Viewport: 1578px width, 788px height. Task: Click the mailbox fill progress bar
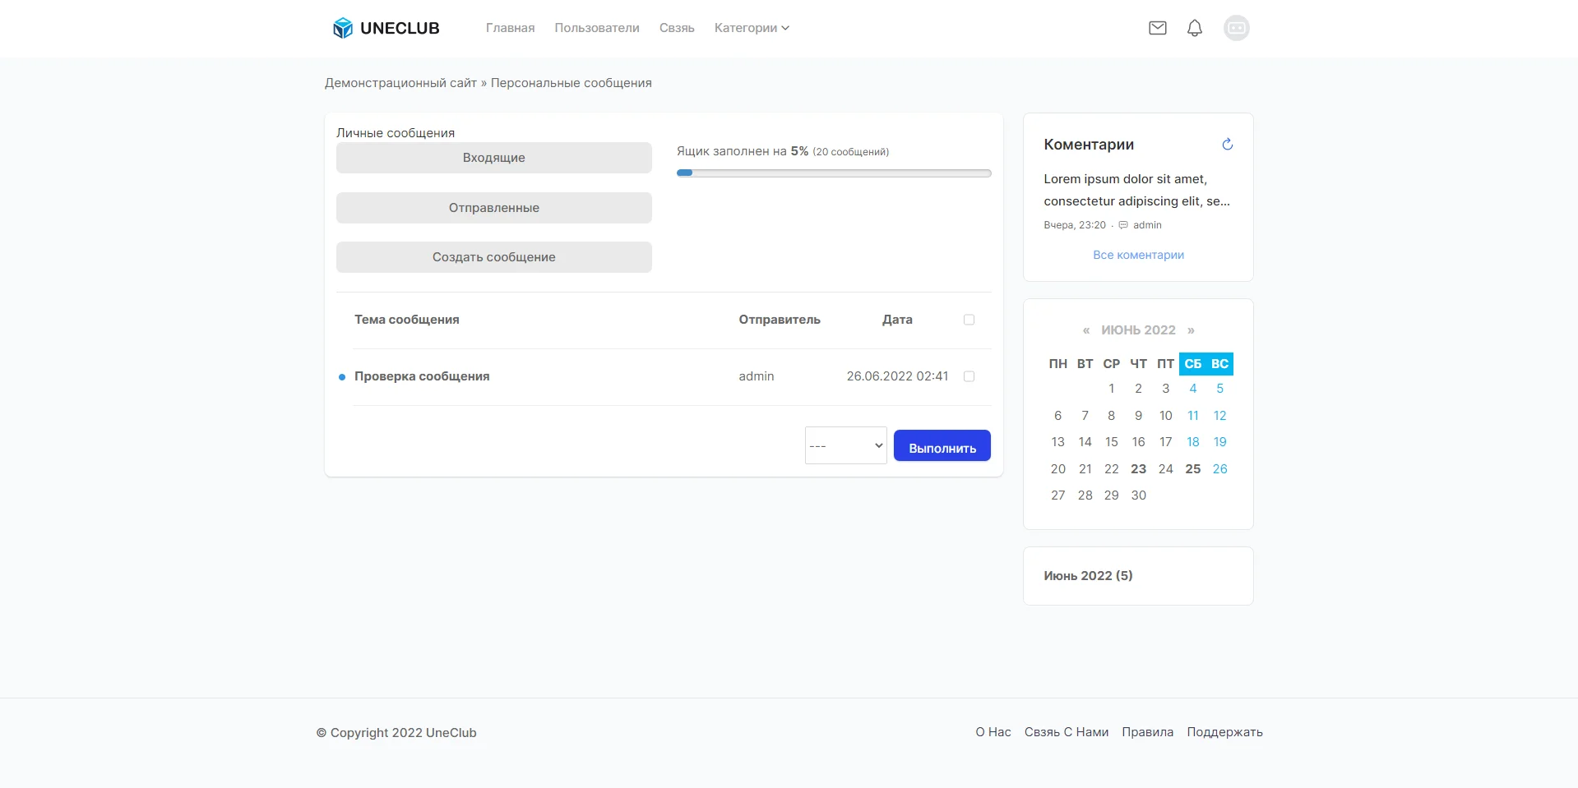[x=834, y=173]
